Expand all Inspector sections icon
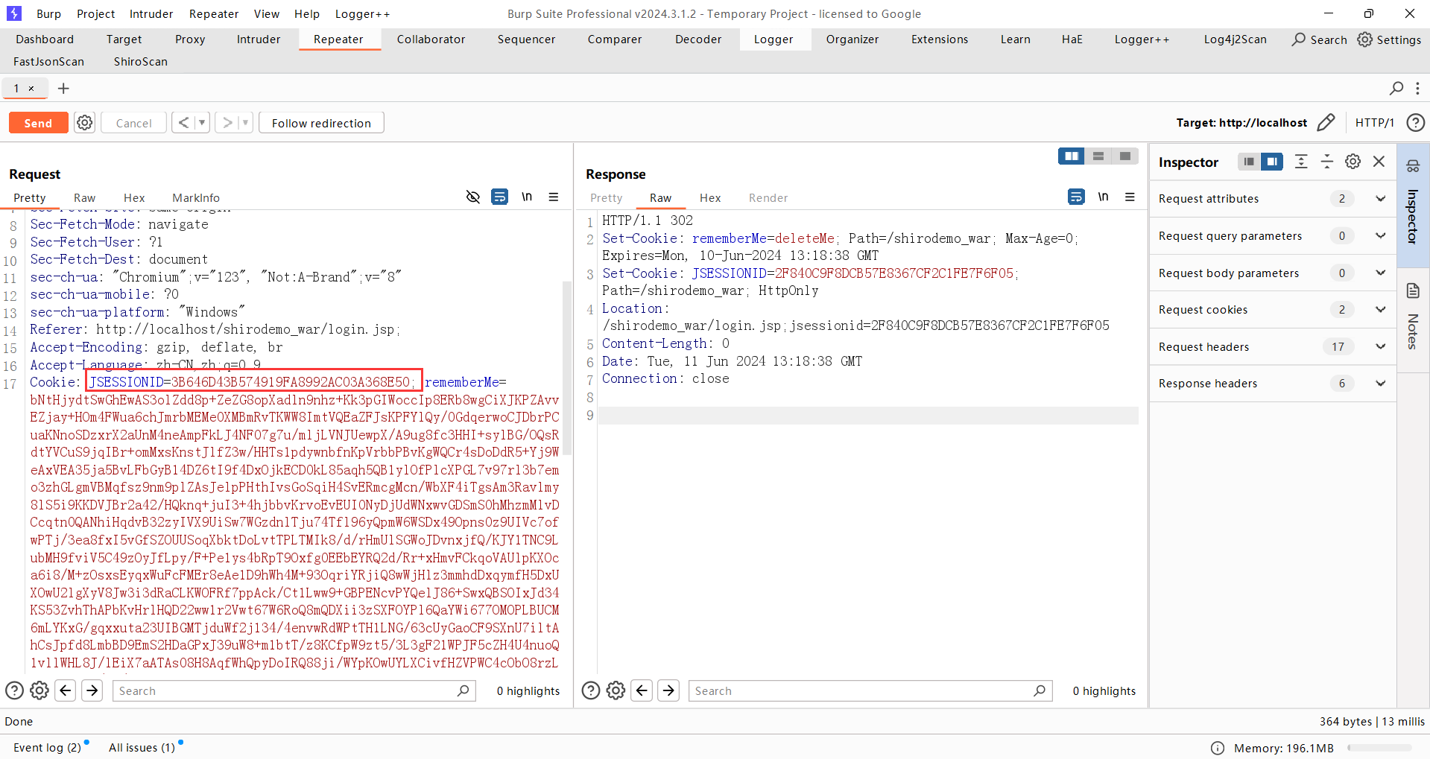 click(1301, 162)
